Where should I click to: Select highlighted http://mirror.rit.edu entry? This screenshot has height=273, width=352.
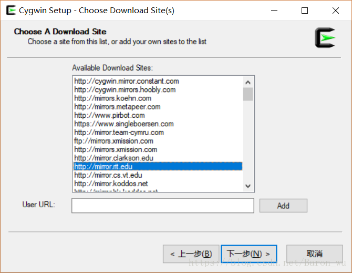tap(158, 167)
